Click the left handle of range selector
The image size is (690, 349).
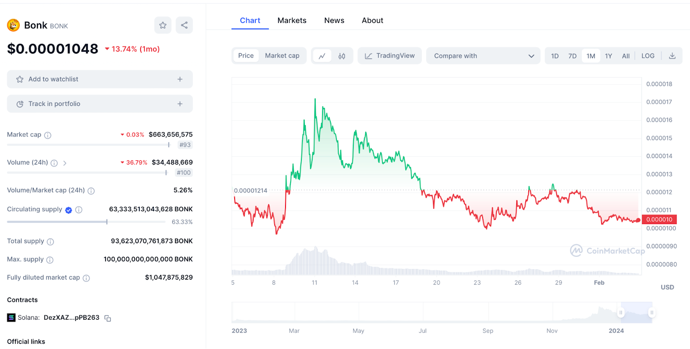[621, 313]
